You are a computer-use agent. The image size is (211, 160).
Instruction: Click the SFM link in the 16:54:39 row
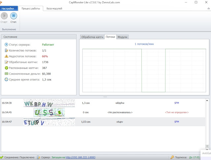pos(177,103)
